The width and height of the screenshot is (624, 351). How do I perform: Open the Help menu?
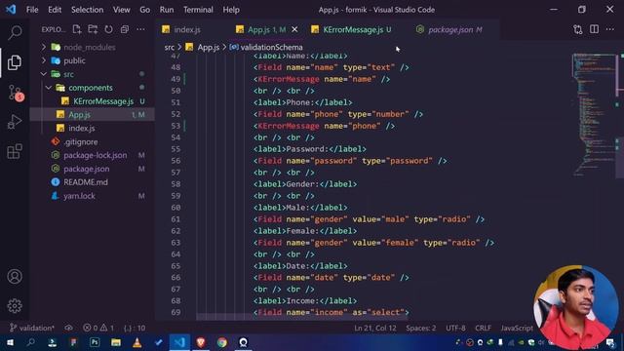[231, 10]
